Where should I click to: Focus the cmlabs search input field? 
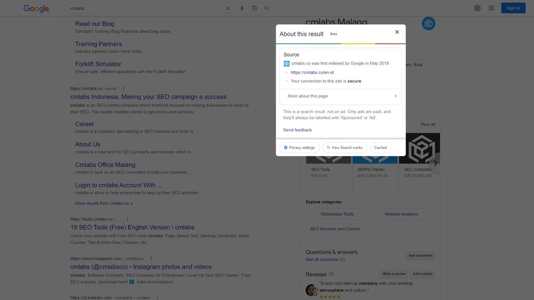click(x=146, y=8)
